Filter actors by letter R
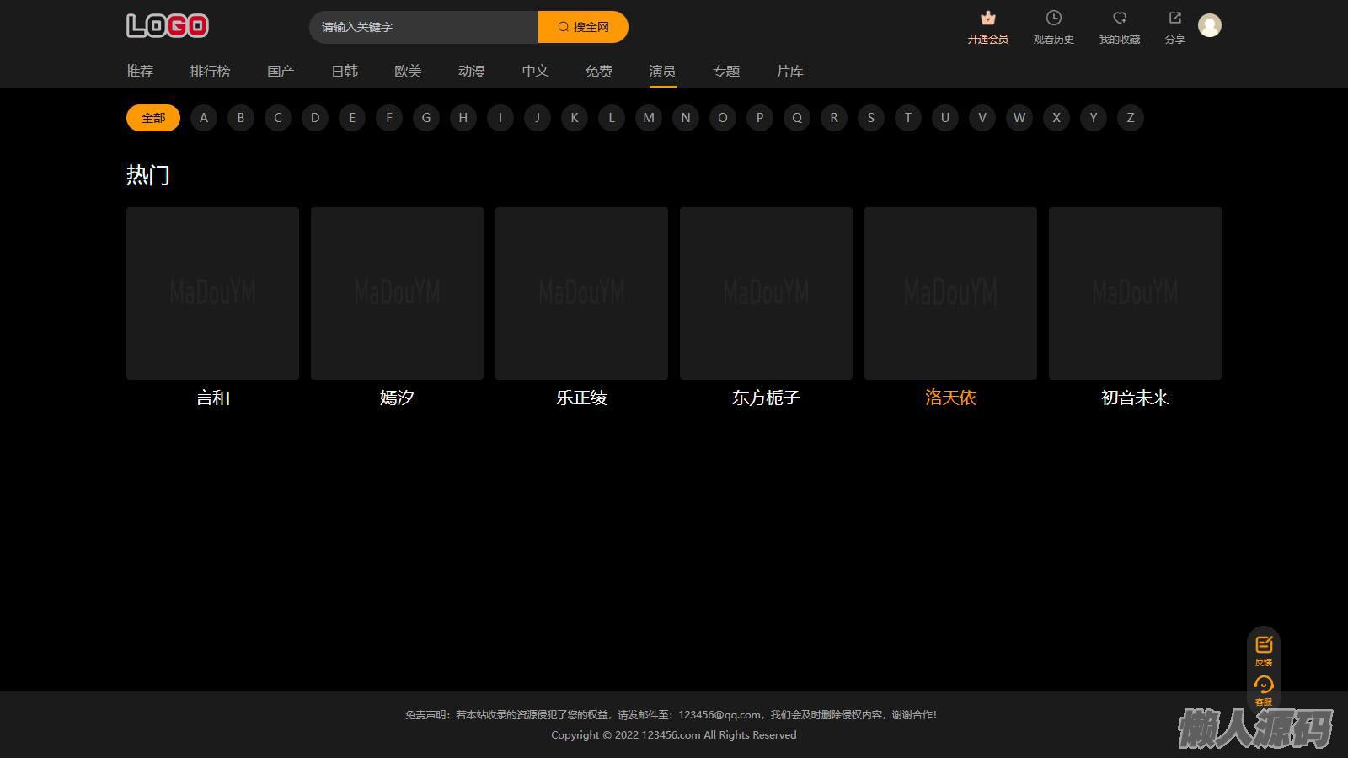 pyautogui.click(x=834, y=118)
